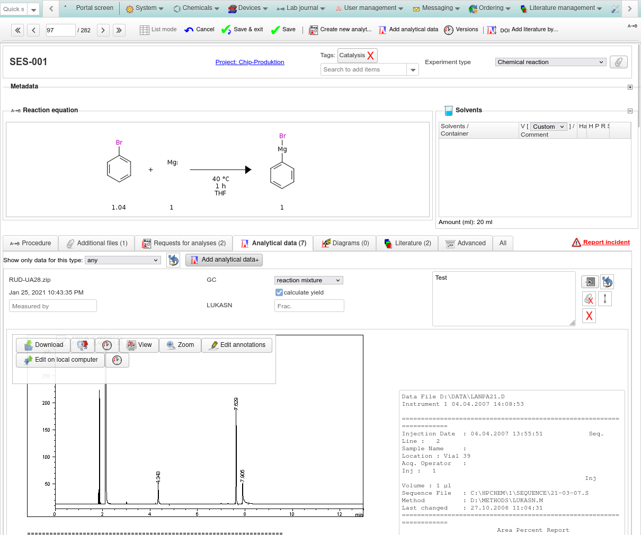Click the clock icon beside Edit on local computer
The image size is (641, 535).
click(117, 360)
